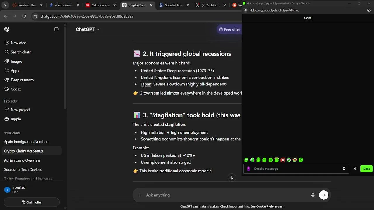Viewport: 374px width, 210px height.
Task: Open Crypto Clarity Act Status chat
Action: click(32, 151)
